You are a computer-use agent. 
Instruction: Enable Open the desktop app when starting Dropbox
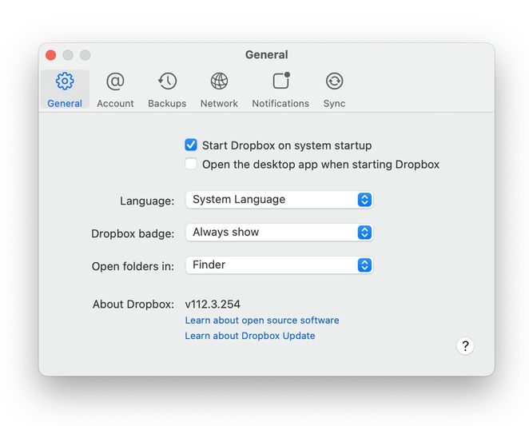click(191, 164)
